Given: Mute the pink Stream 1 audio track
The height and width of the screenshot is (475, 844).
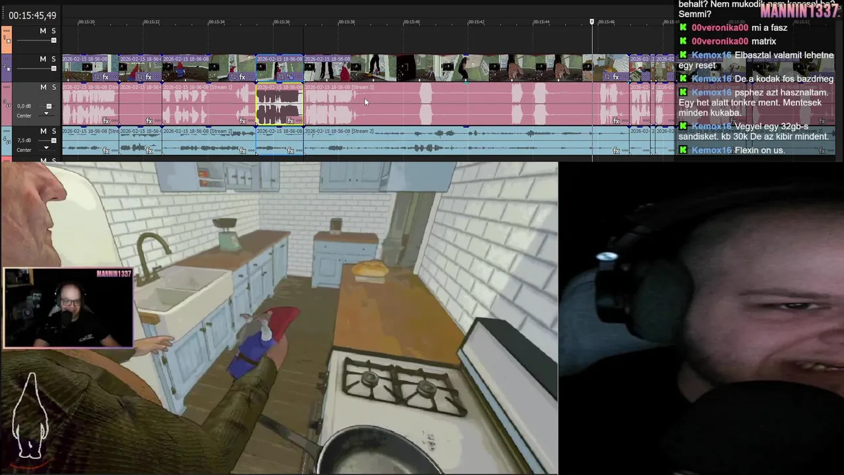Looking at the screenshot, I should pos(44,87).
